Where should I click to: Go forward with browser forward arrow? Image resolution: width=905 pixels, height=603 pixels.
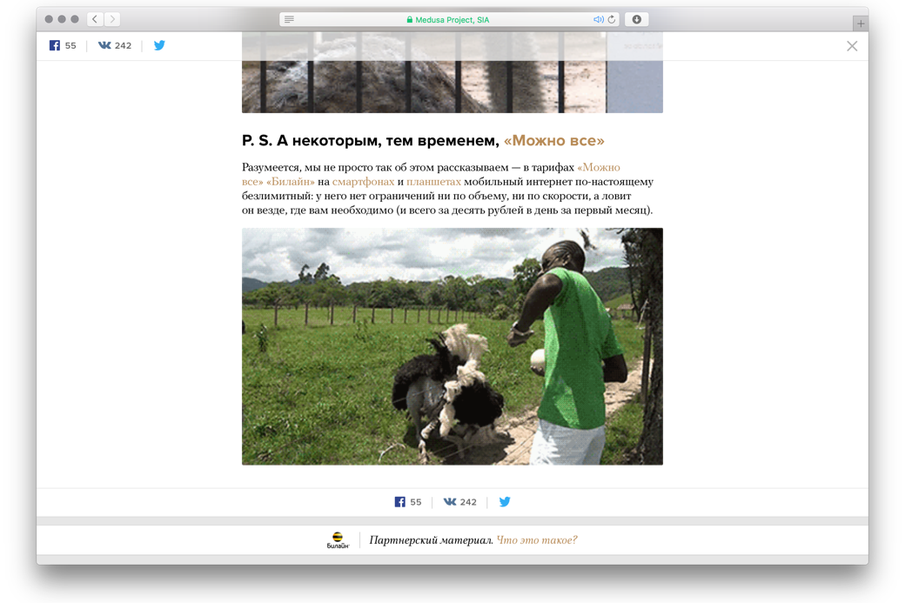point(112,19)
